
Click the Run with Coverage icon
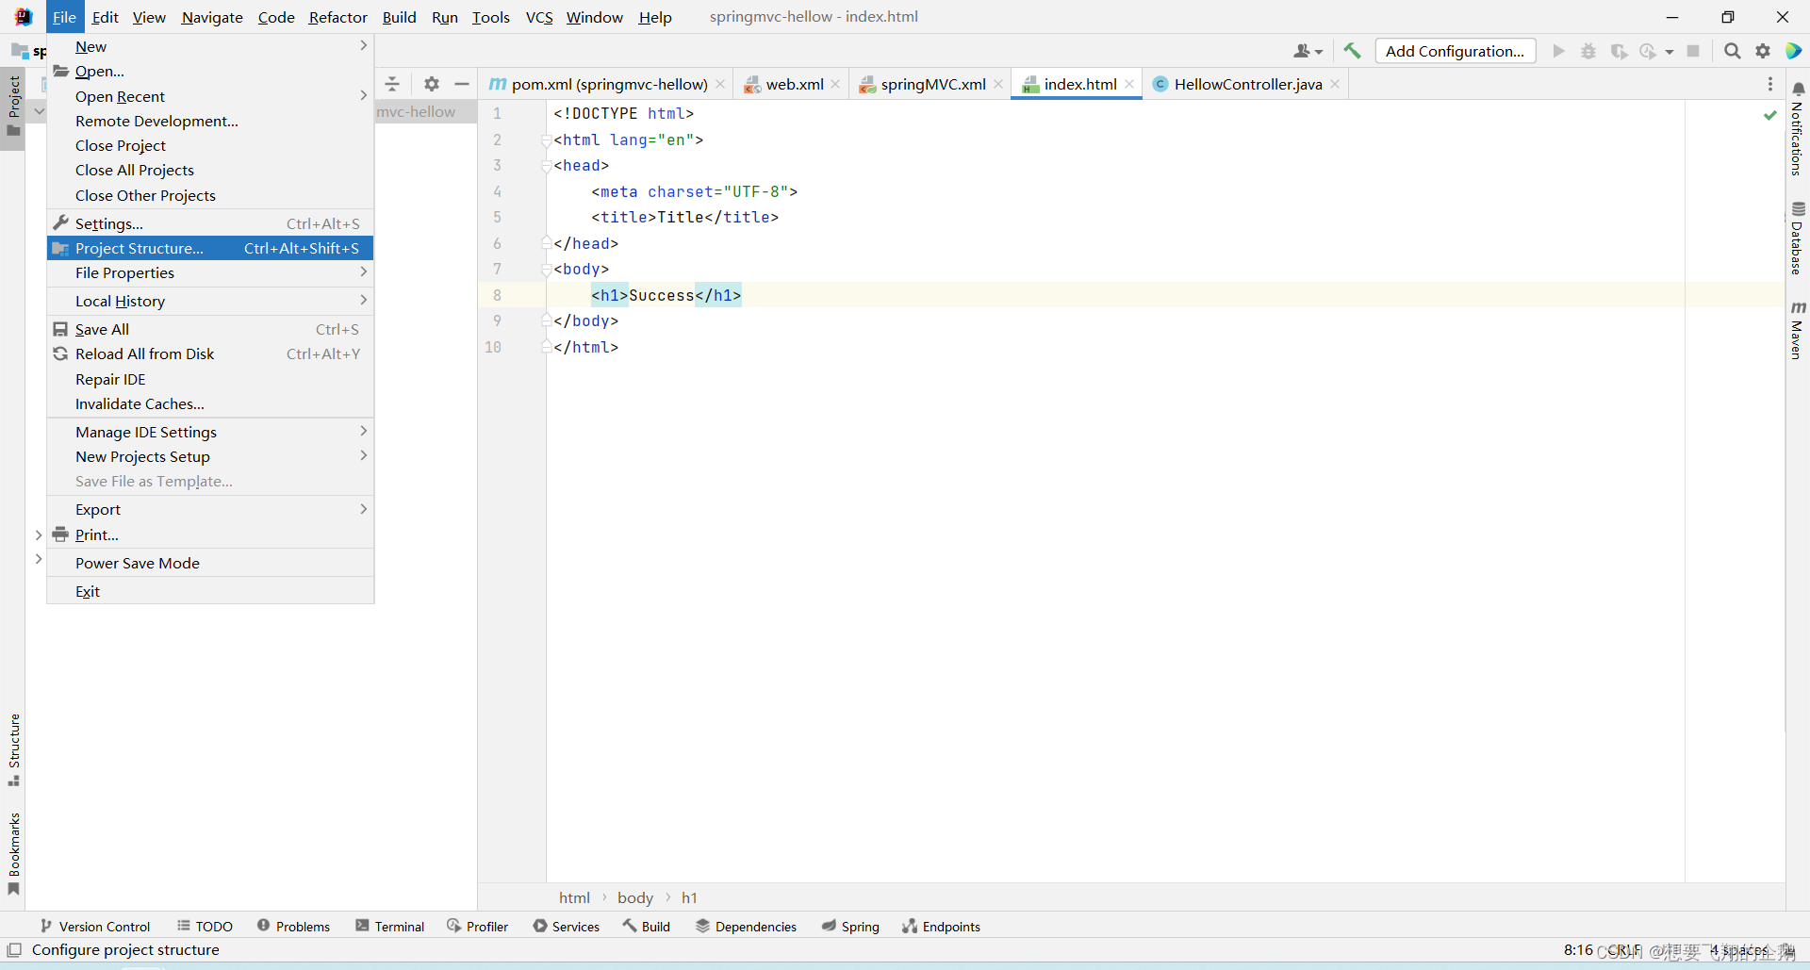[x=1619, y=51]
